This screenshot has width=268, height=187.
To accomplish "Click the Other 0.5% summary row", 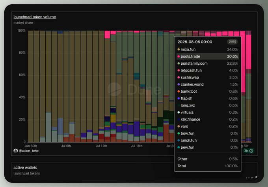I will 207,159.
